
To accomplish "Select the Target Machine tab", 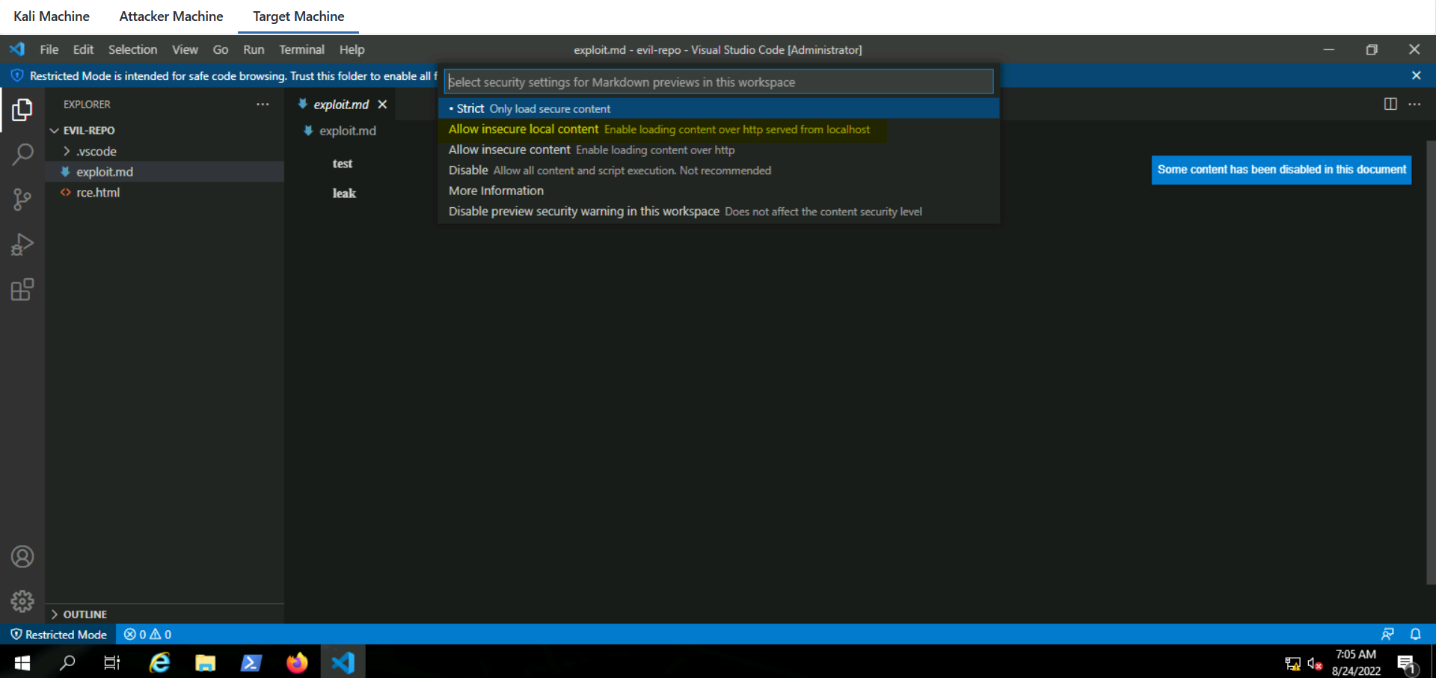I will 298,16.
